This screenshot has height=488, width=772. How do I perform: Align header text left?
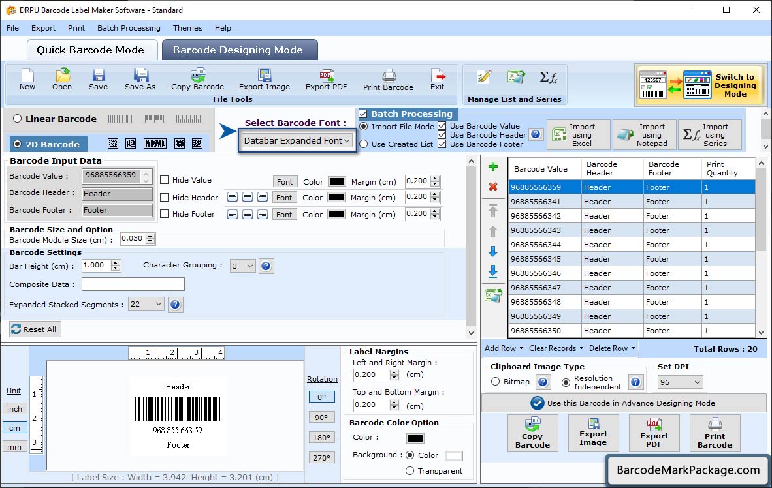pos(233,197)
